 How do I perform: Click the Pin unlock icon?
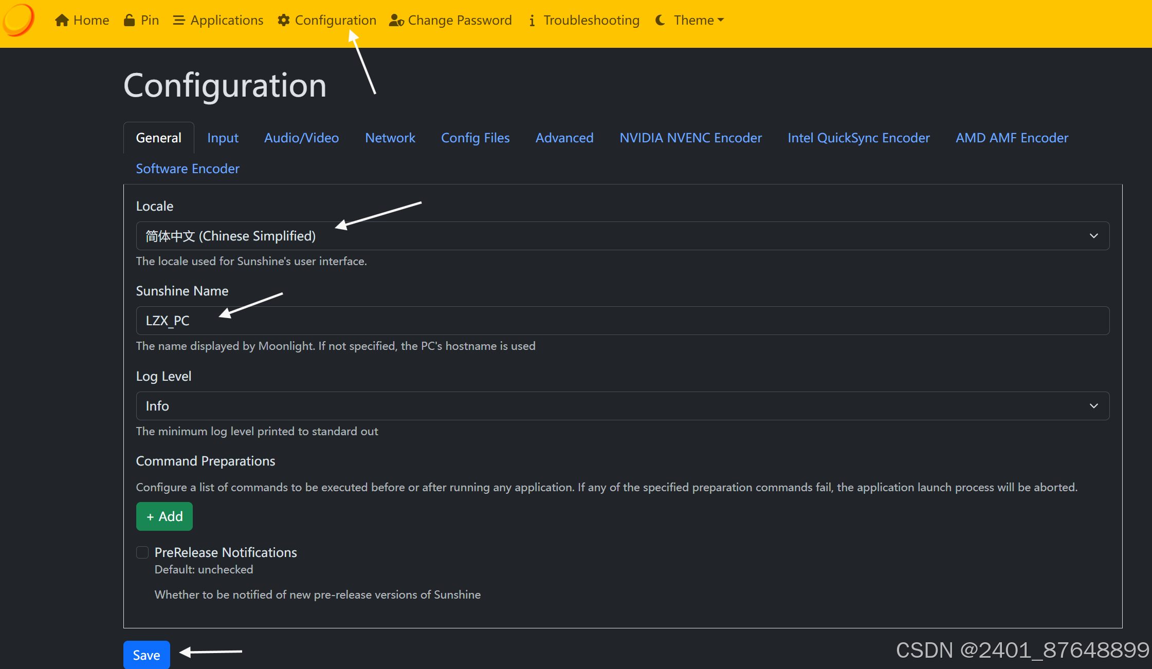(x=129, y=20)
